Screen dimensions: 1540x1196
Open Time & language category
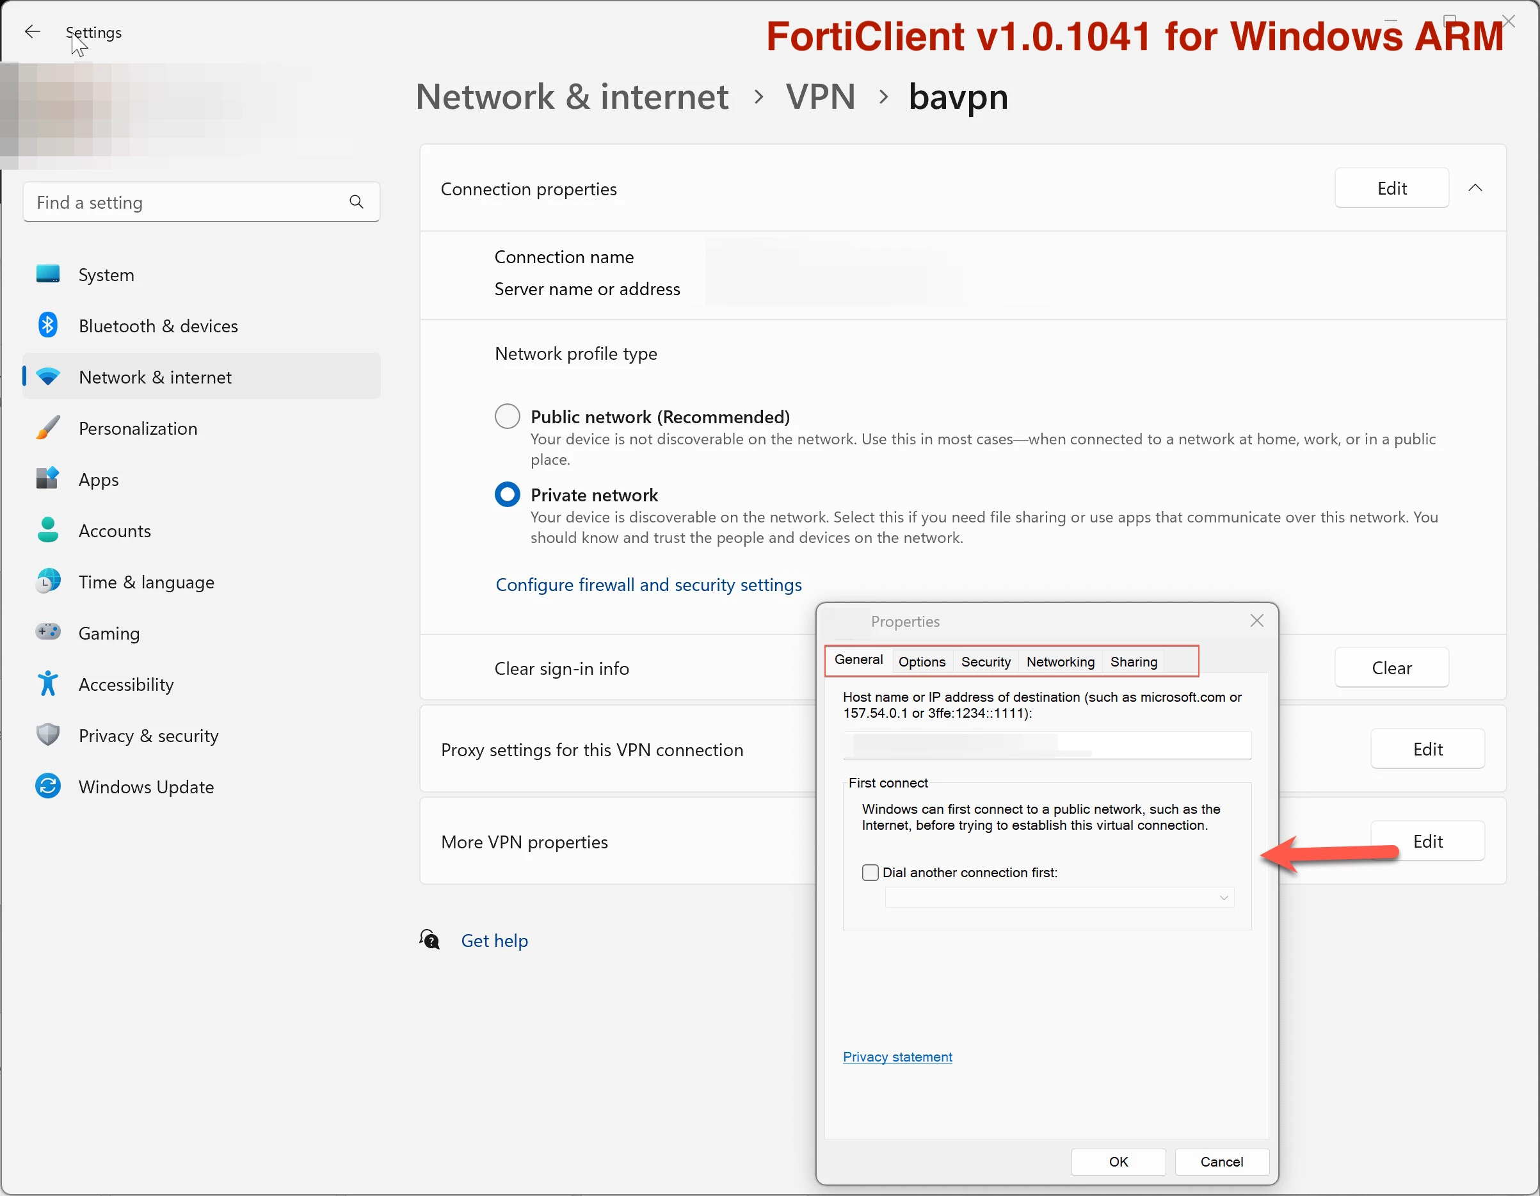tap(202, 581)
